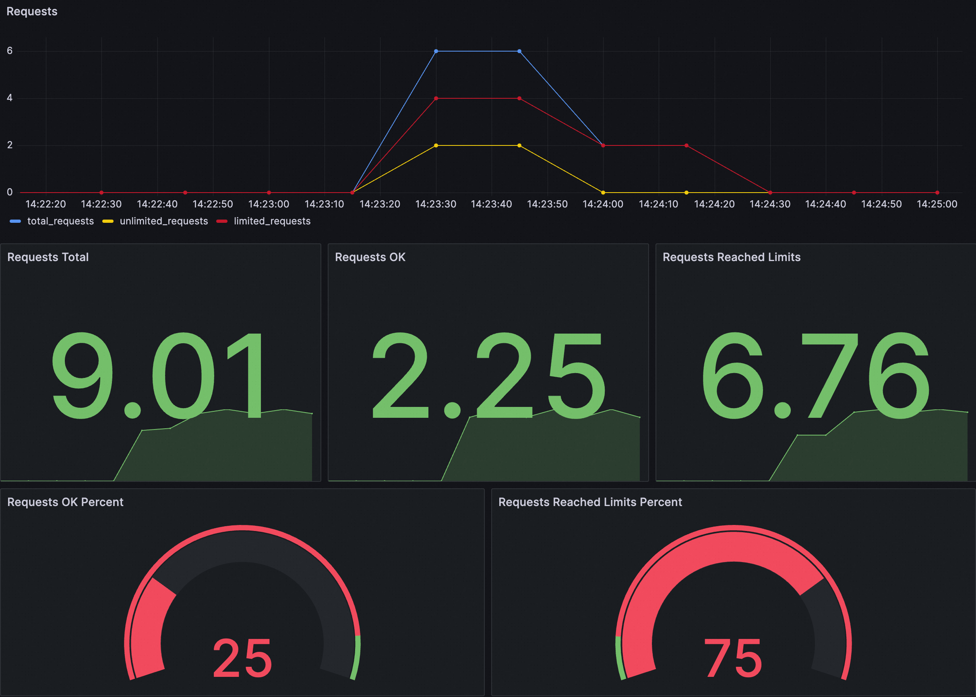Click the gauge value 25
The height and width of the screenshot is (697, 976).
tap(242, 658)
